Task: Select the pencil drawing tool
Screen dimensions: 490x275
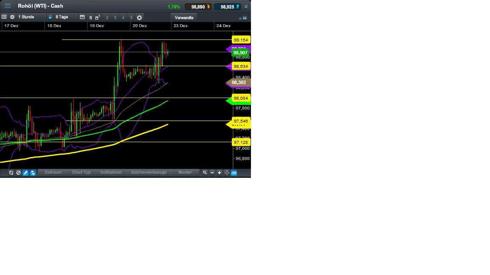Action: (25, 173)
